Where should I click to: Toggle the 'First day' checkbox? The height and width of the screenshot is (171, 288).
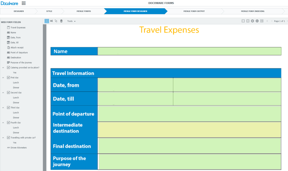coord(8,77)
